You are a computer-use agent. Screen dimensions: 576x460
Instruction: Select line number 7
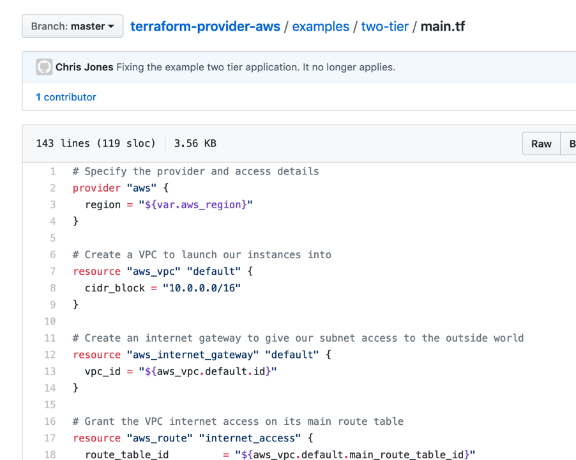53,272
